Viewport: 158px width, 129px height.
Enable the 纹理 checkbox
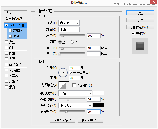click(x=10, y=36)
